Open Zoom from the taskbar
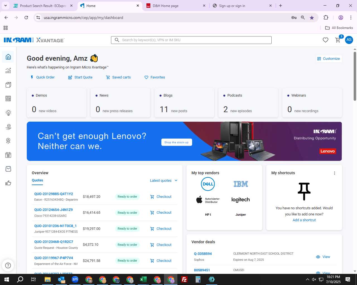 pos(75,279)
